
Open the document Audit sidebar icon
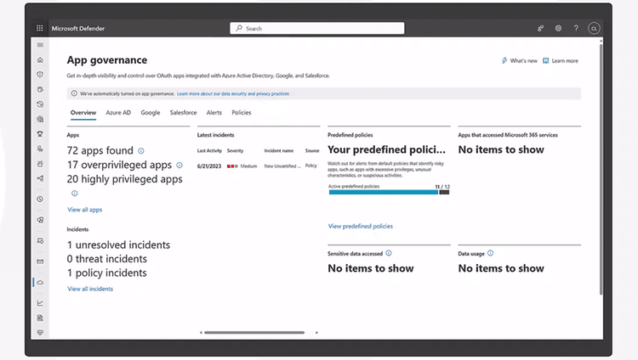click(x=40, y=318)
